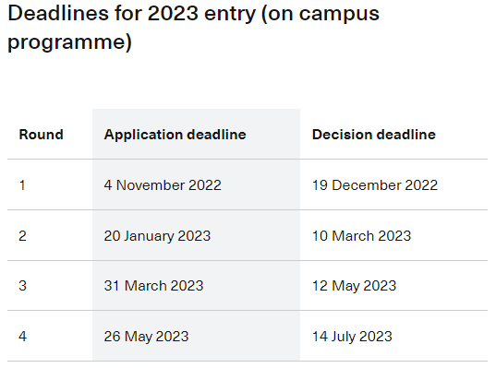Click the 'Deadlines for 2023 entry' heading
Viewport: 496px width, 368px height.
click(193, 28)
